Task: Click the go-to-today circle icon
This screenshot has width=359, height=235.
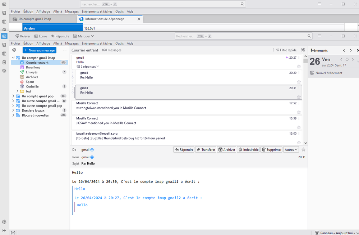Action: (x=347, y=59)
